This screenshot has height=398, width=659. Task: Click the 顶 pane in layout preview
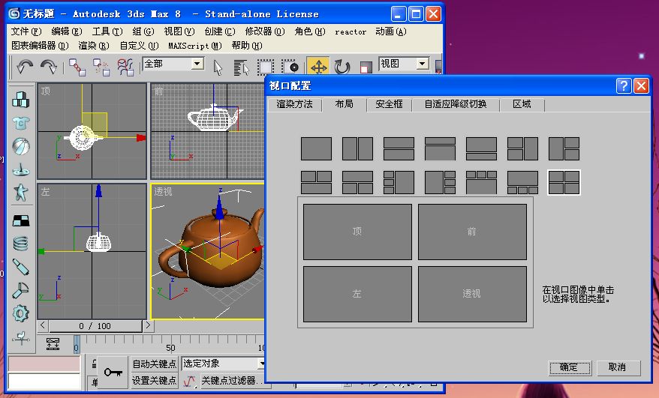[x=357, y=232]
